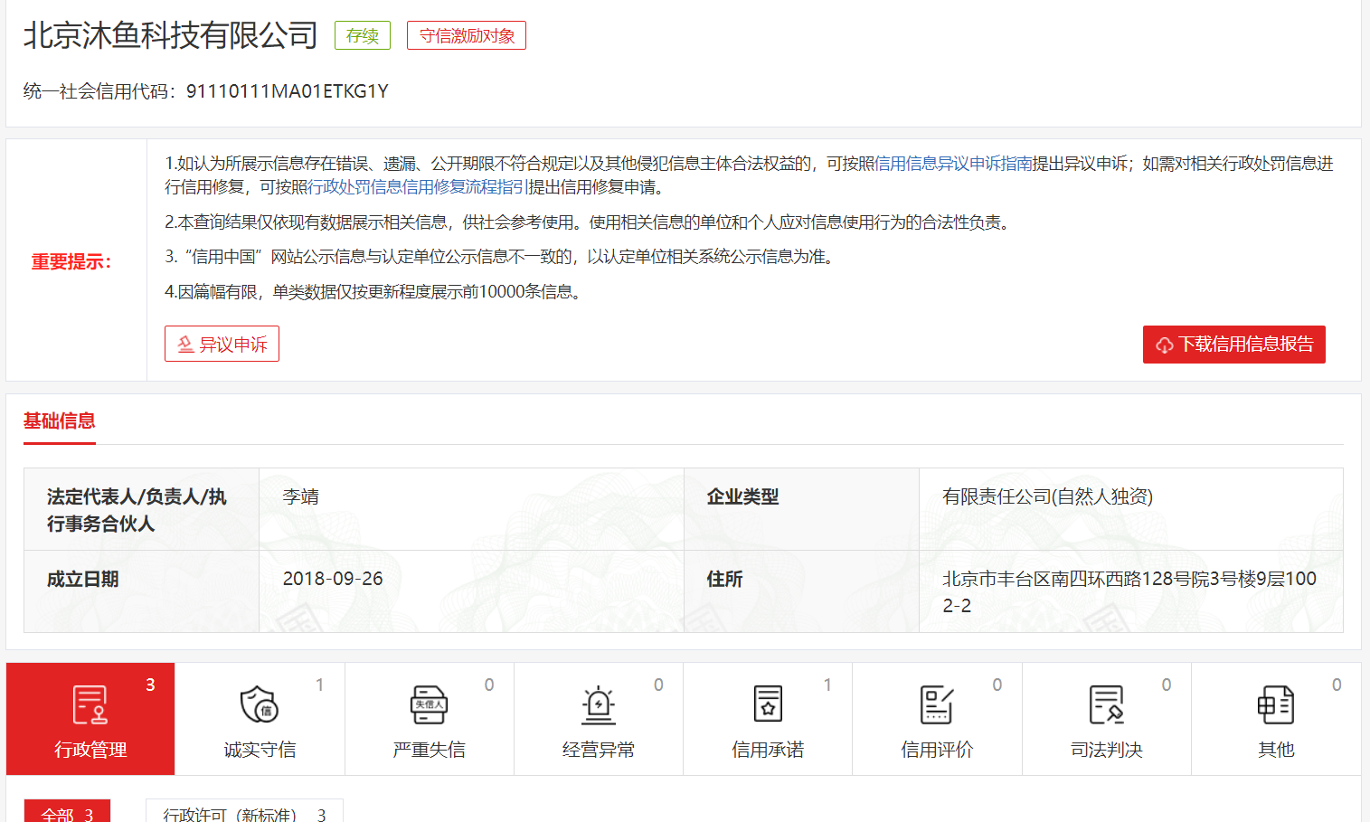Click the count 0 on 信用评价 tab

click(x=997, y=685)
